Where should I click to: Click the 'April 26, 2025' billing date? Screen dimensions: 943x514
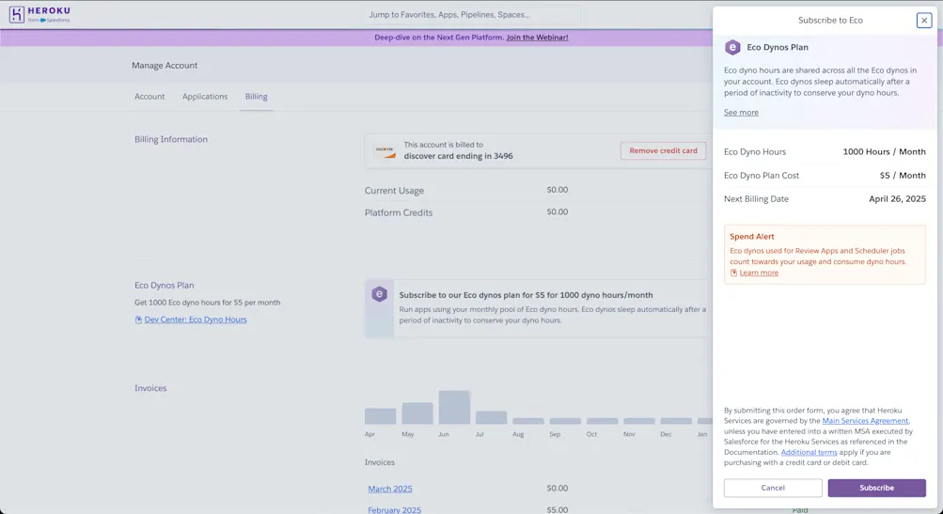coord(897,199)
